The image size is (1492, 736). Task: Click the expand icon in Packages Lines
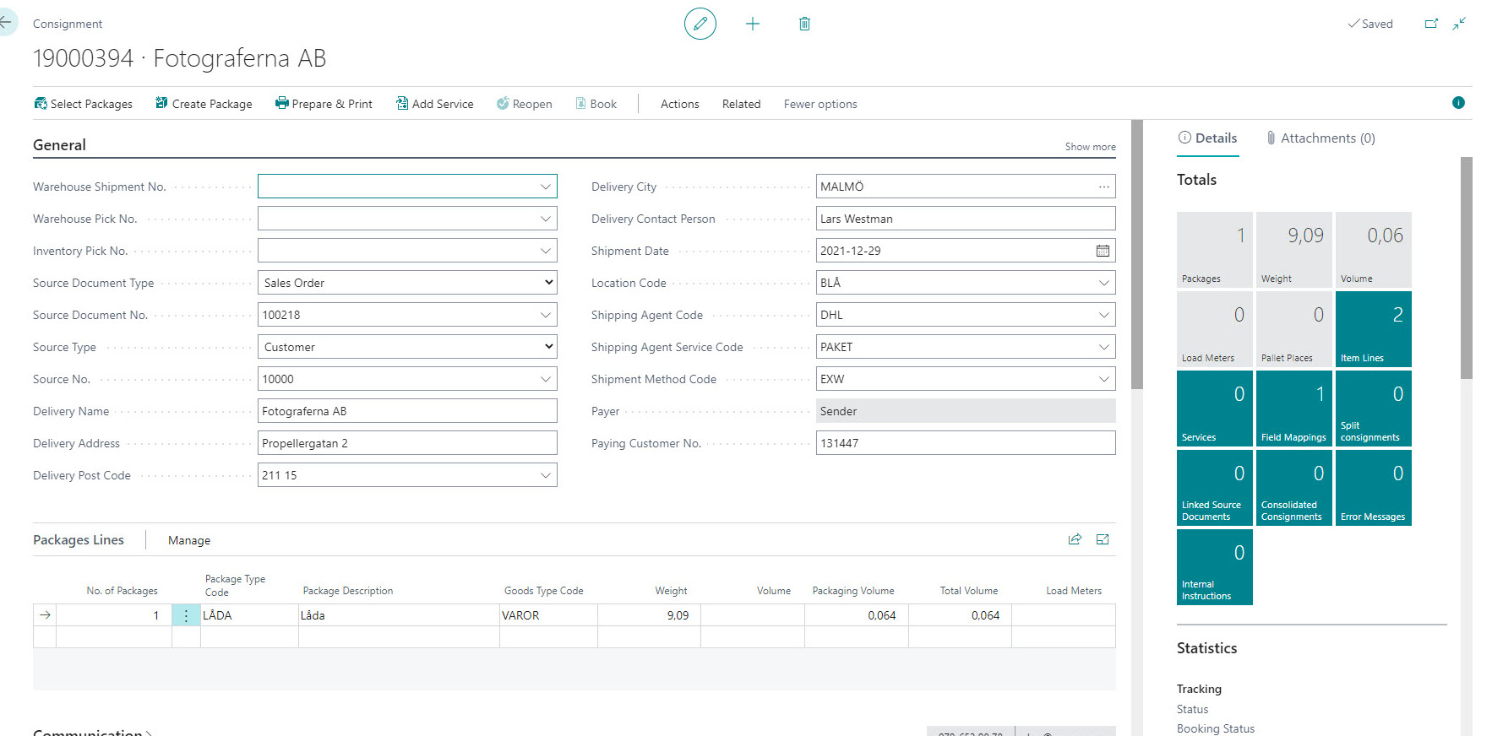1103,539
